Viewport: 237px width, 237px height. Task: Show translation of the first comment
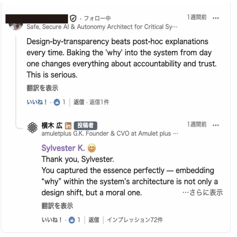[42, 88]
